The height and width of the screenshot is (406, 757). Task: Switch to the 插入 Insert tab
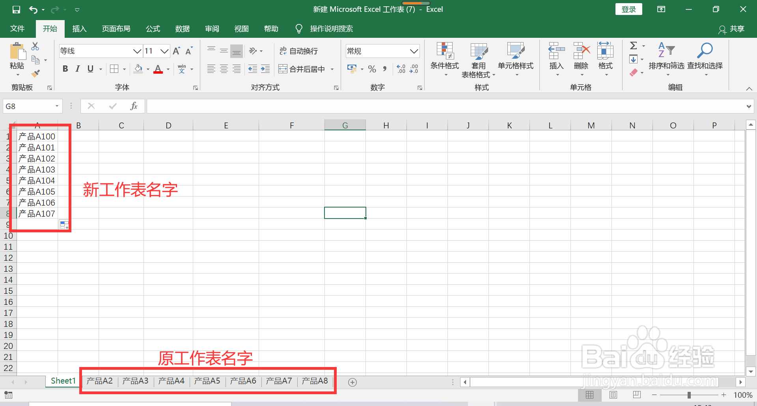pyautogui.click(x=79, y=29)
